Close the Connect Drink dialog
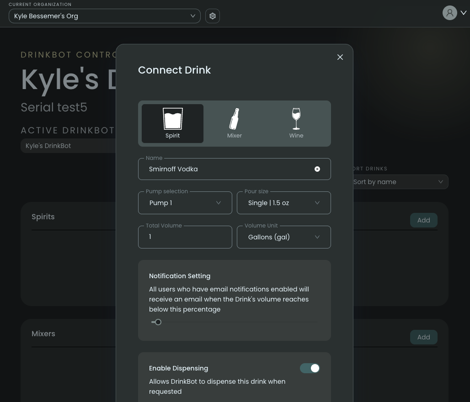The image size is (470, 402). tap(340, 57)
